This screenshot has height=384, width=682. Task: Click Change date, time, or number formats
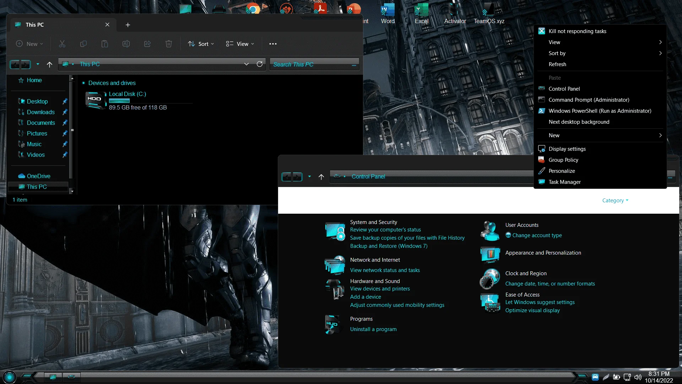[x=550, y=284]
